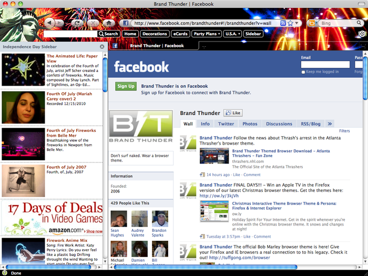Click the Search button in the theme toolbar
This screenshot has width=368, height=276.
pos(108,34)
